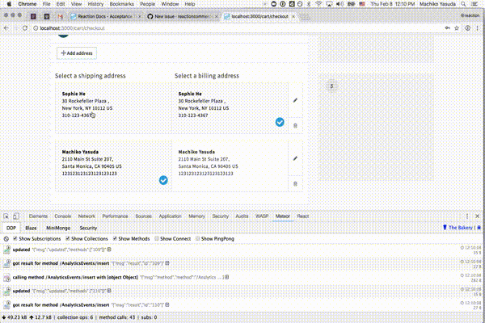The height and width of the screenshot is (323, 485).
Task: Open Chrome Bookmarks menu
Action: pyautogui.click(x=121, y=4)
